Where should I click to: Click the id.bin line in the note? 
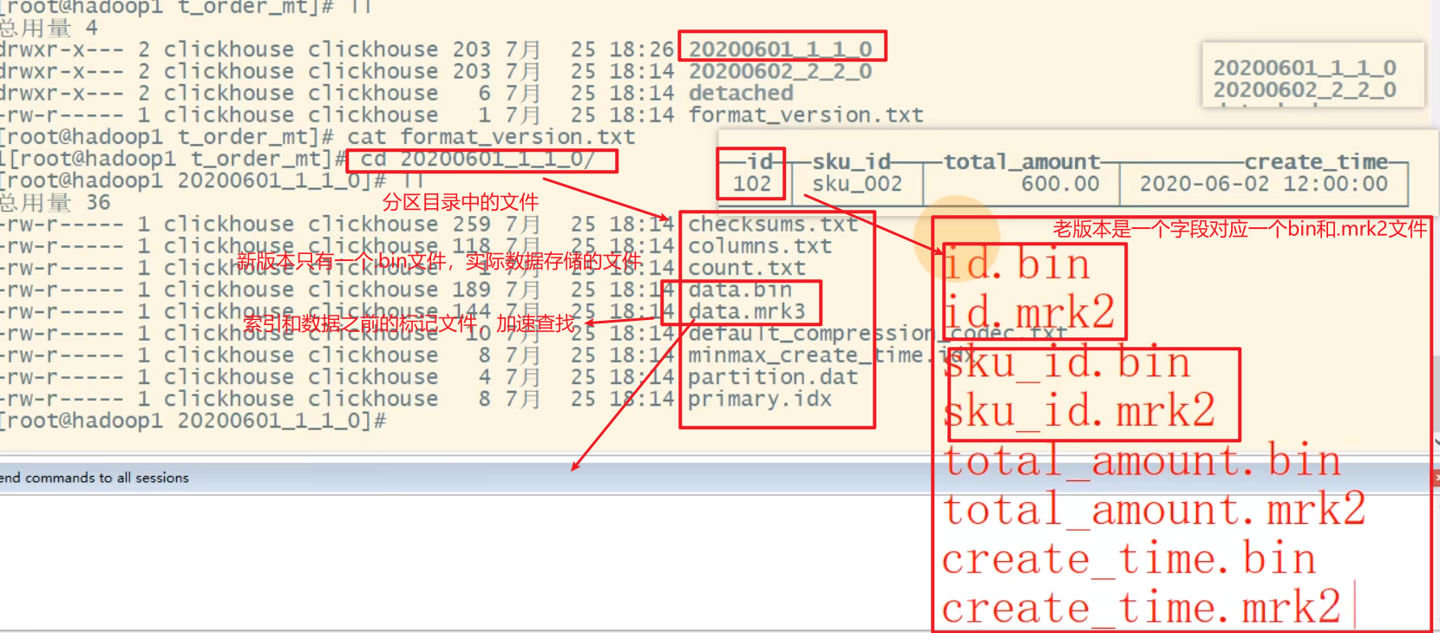pos(1016,264)
